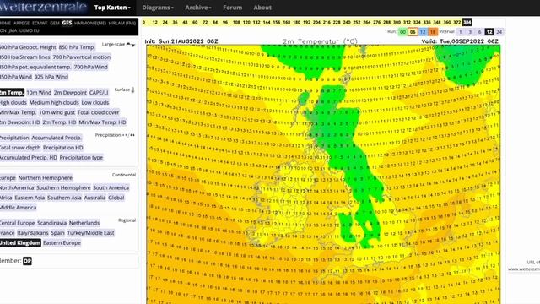540x304 pixels.
Task: Select the GFS model tab
Action: pyautogui.click(x=67, y=23)
